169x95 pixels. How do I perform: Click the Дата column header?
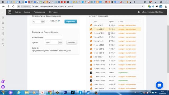pyautogui.click(x=95, y=21)
